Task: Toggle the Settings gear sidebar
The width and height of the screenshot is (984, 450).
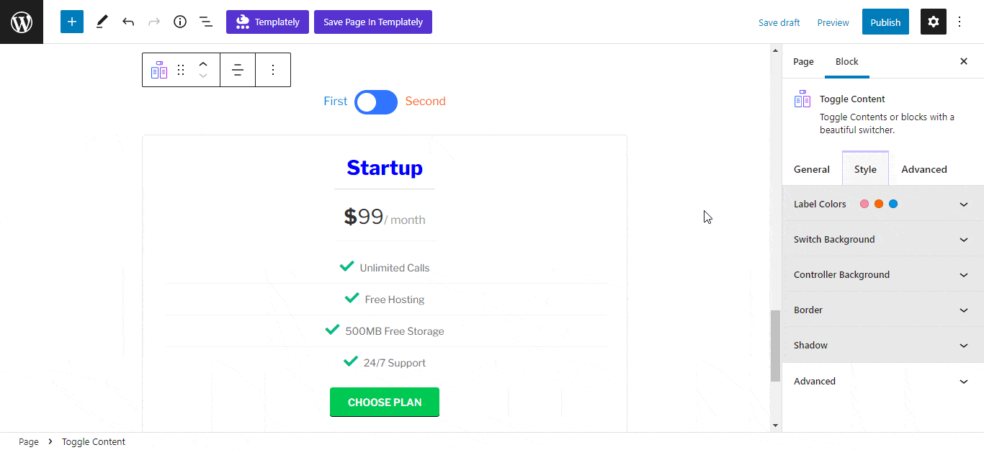Action: [x=934, y=22]
